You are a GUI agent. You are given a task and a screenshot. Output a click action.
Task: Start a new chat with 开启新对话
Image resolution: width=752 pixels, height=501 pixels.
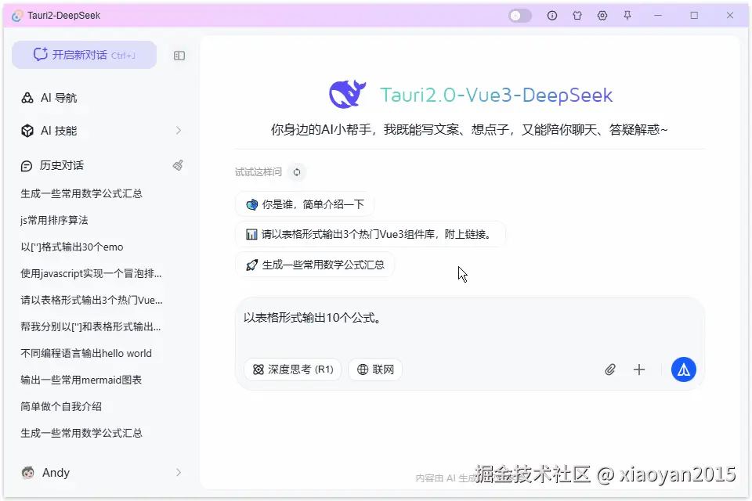[85, 55]
